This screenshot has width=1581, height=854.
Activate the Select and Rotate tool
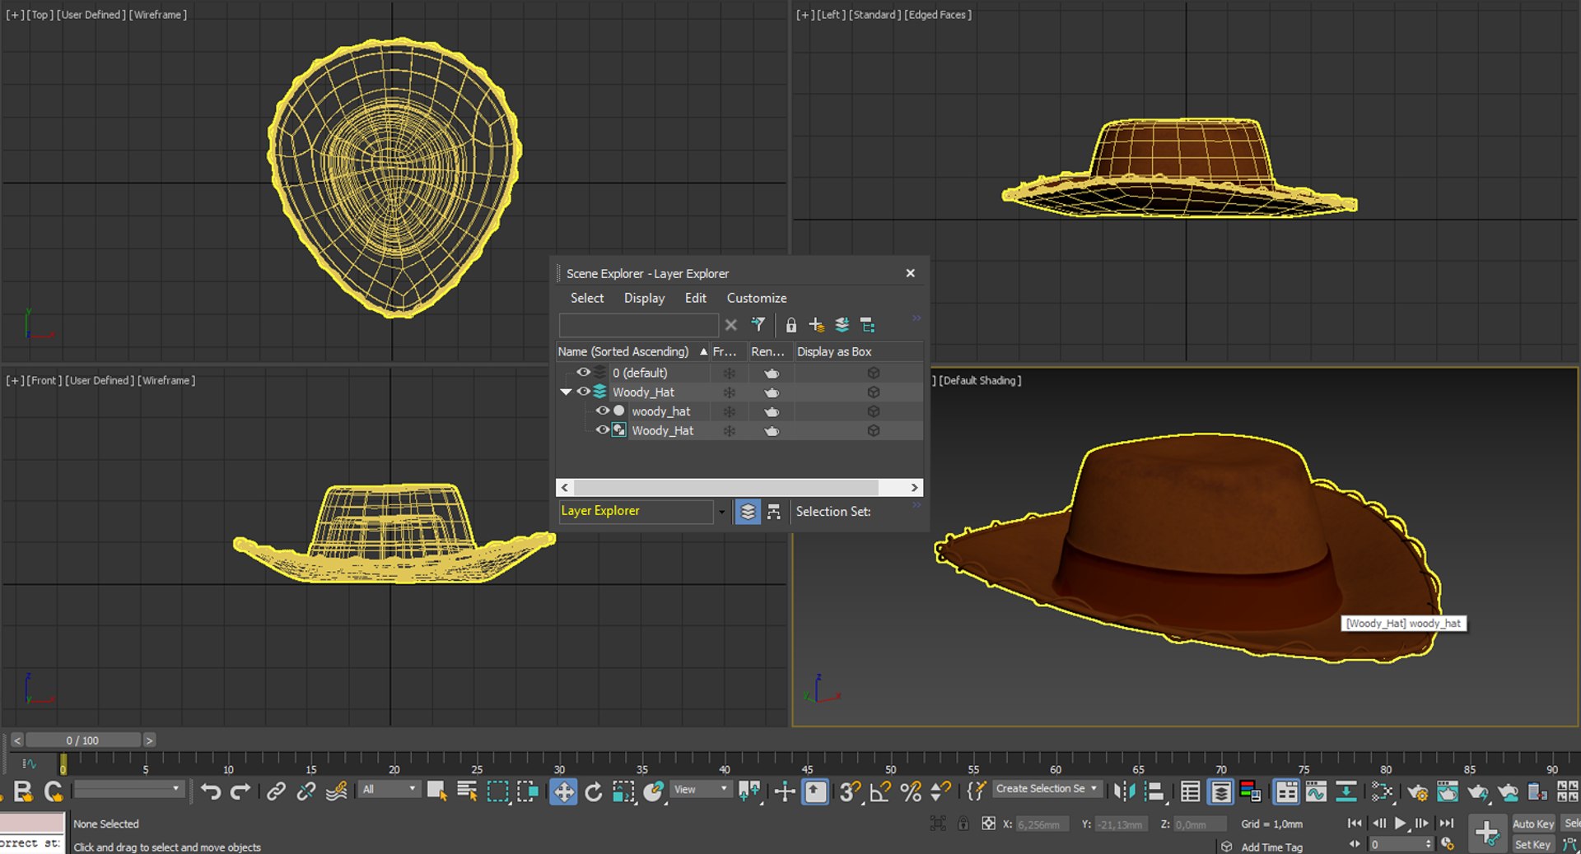593,791
